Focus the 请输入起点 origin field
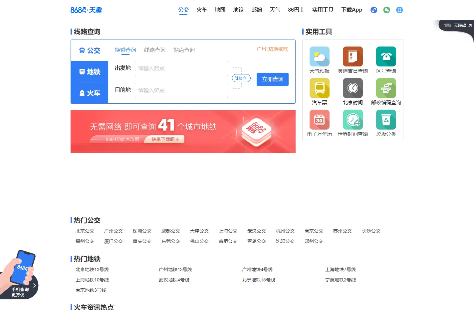 181,68
